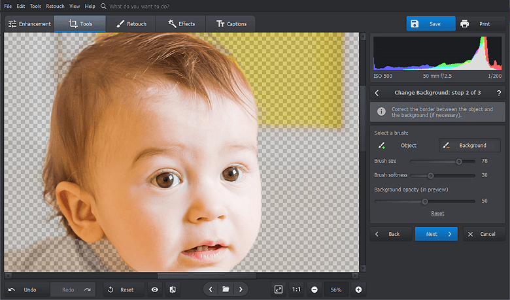Adjust the Brush size slider
The image size is (510, 300).
459,161
